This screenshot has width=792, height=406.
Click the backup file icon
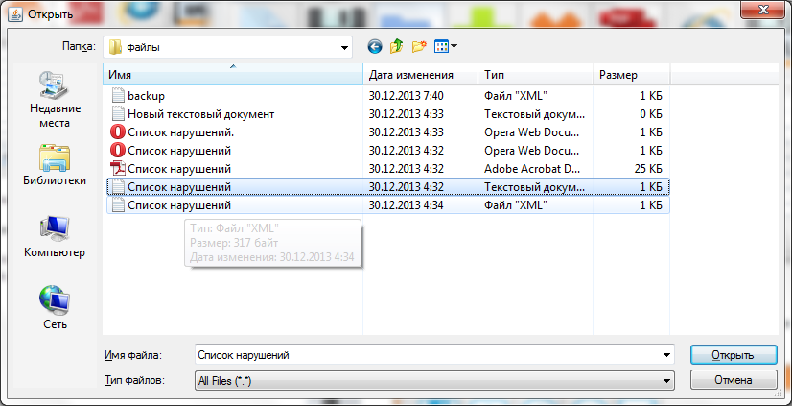point(117,96)
